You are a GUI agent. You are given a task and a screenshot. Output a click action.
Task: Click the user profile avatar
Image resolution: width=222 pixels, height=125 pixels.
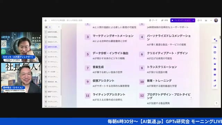(x=216, y=20)
